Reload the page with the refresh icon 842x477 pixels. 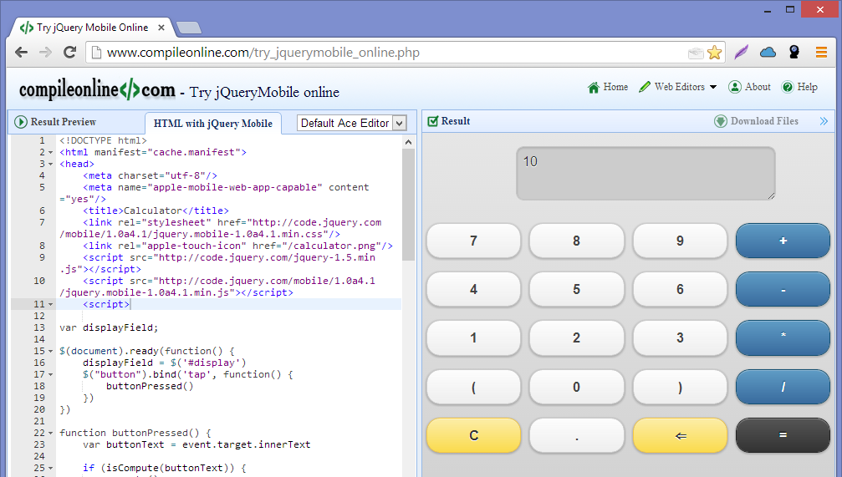tap(69, 52)
